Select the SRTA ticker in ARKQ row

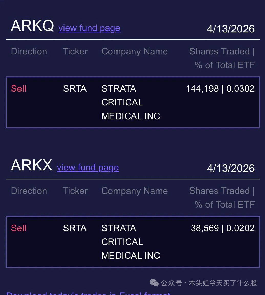pyautogui.click(x=75, y=89)
